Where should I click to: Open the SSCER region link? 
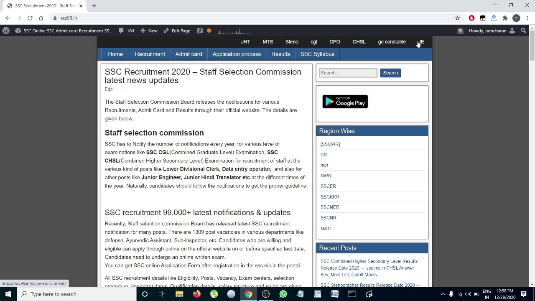pyautogui.click(x=328, y=186)
